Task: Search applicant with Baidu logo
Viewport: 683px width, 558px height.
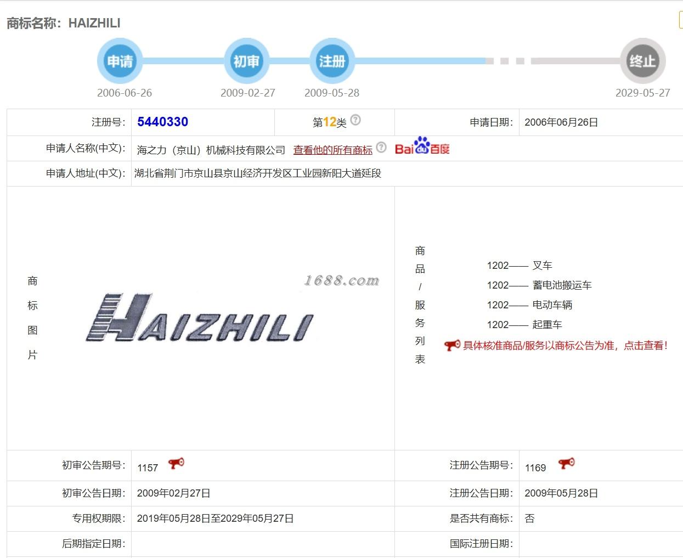Action: [422, 146]
